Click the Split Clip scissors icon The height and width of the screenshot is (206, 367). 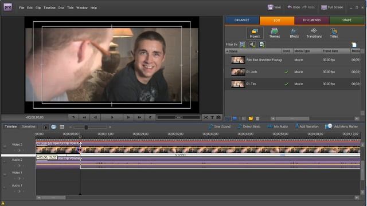tap(206, 117)
